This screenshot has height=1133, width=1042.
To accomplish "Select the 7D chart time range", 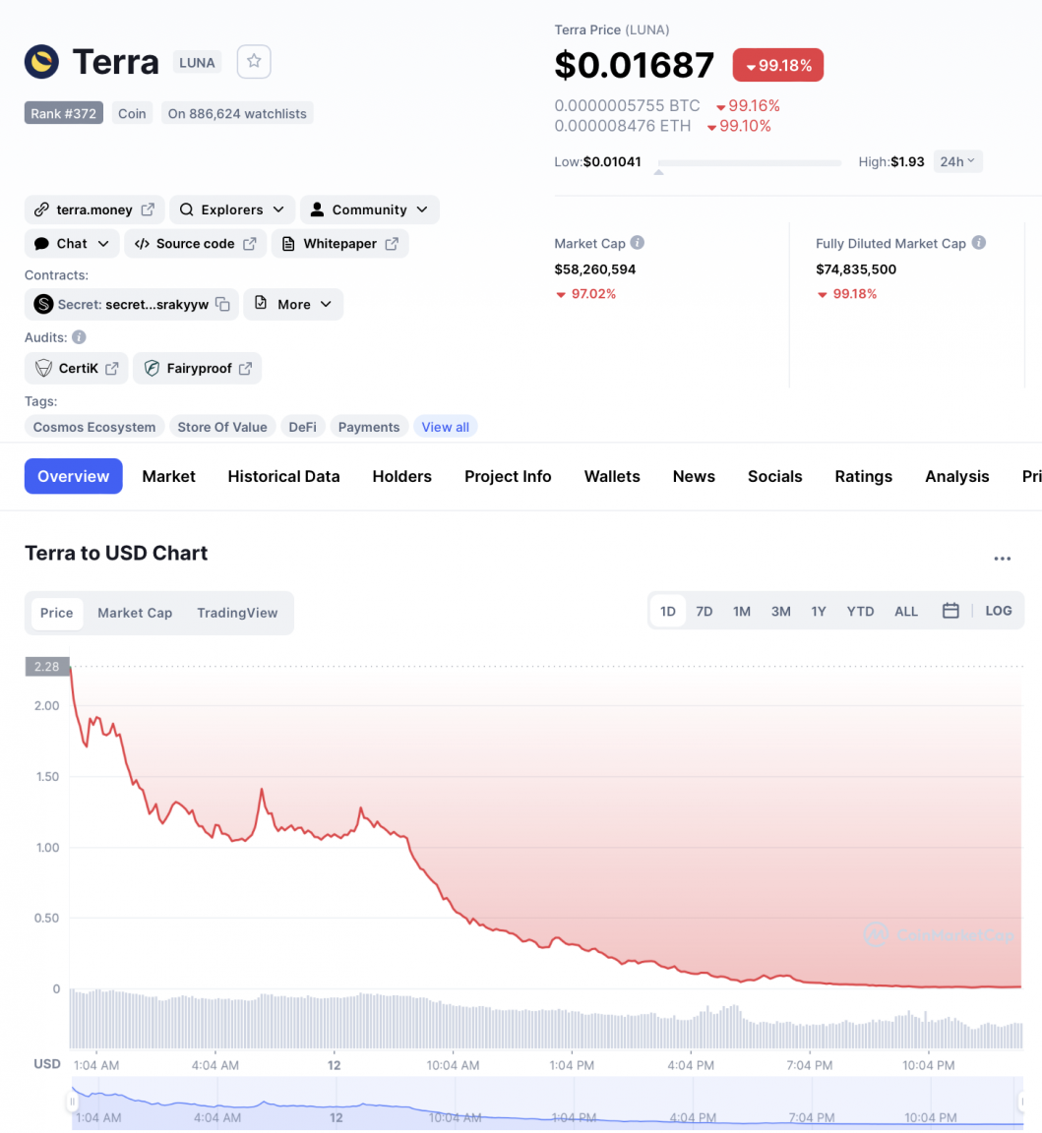I will [x=705, y=612].
